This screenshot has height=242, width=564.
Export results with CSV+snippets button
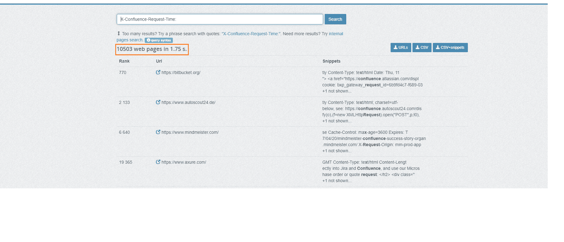tap(450, 48)
